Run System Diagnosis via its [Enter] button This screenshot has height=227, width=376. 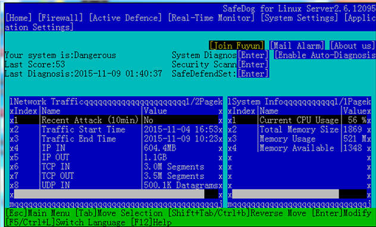253,55
